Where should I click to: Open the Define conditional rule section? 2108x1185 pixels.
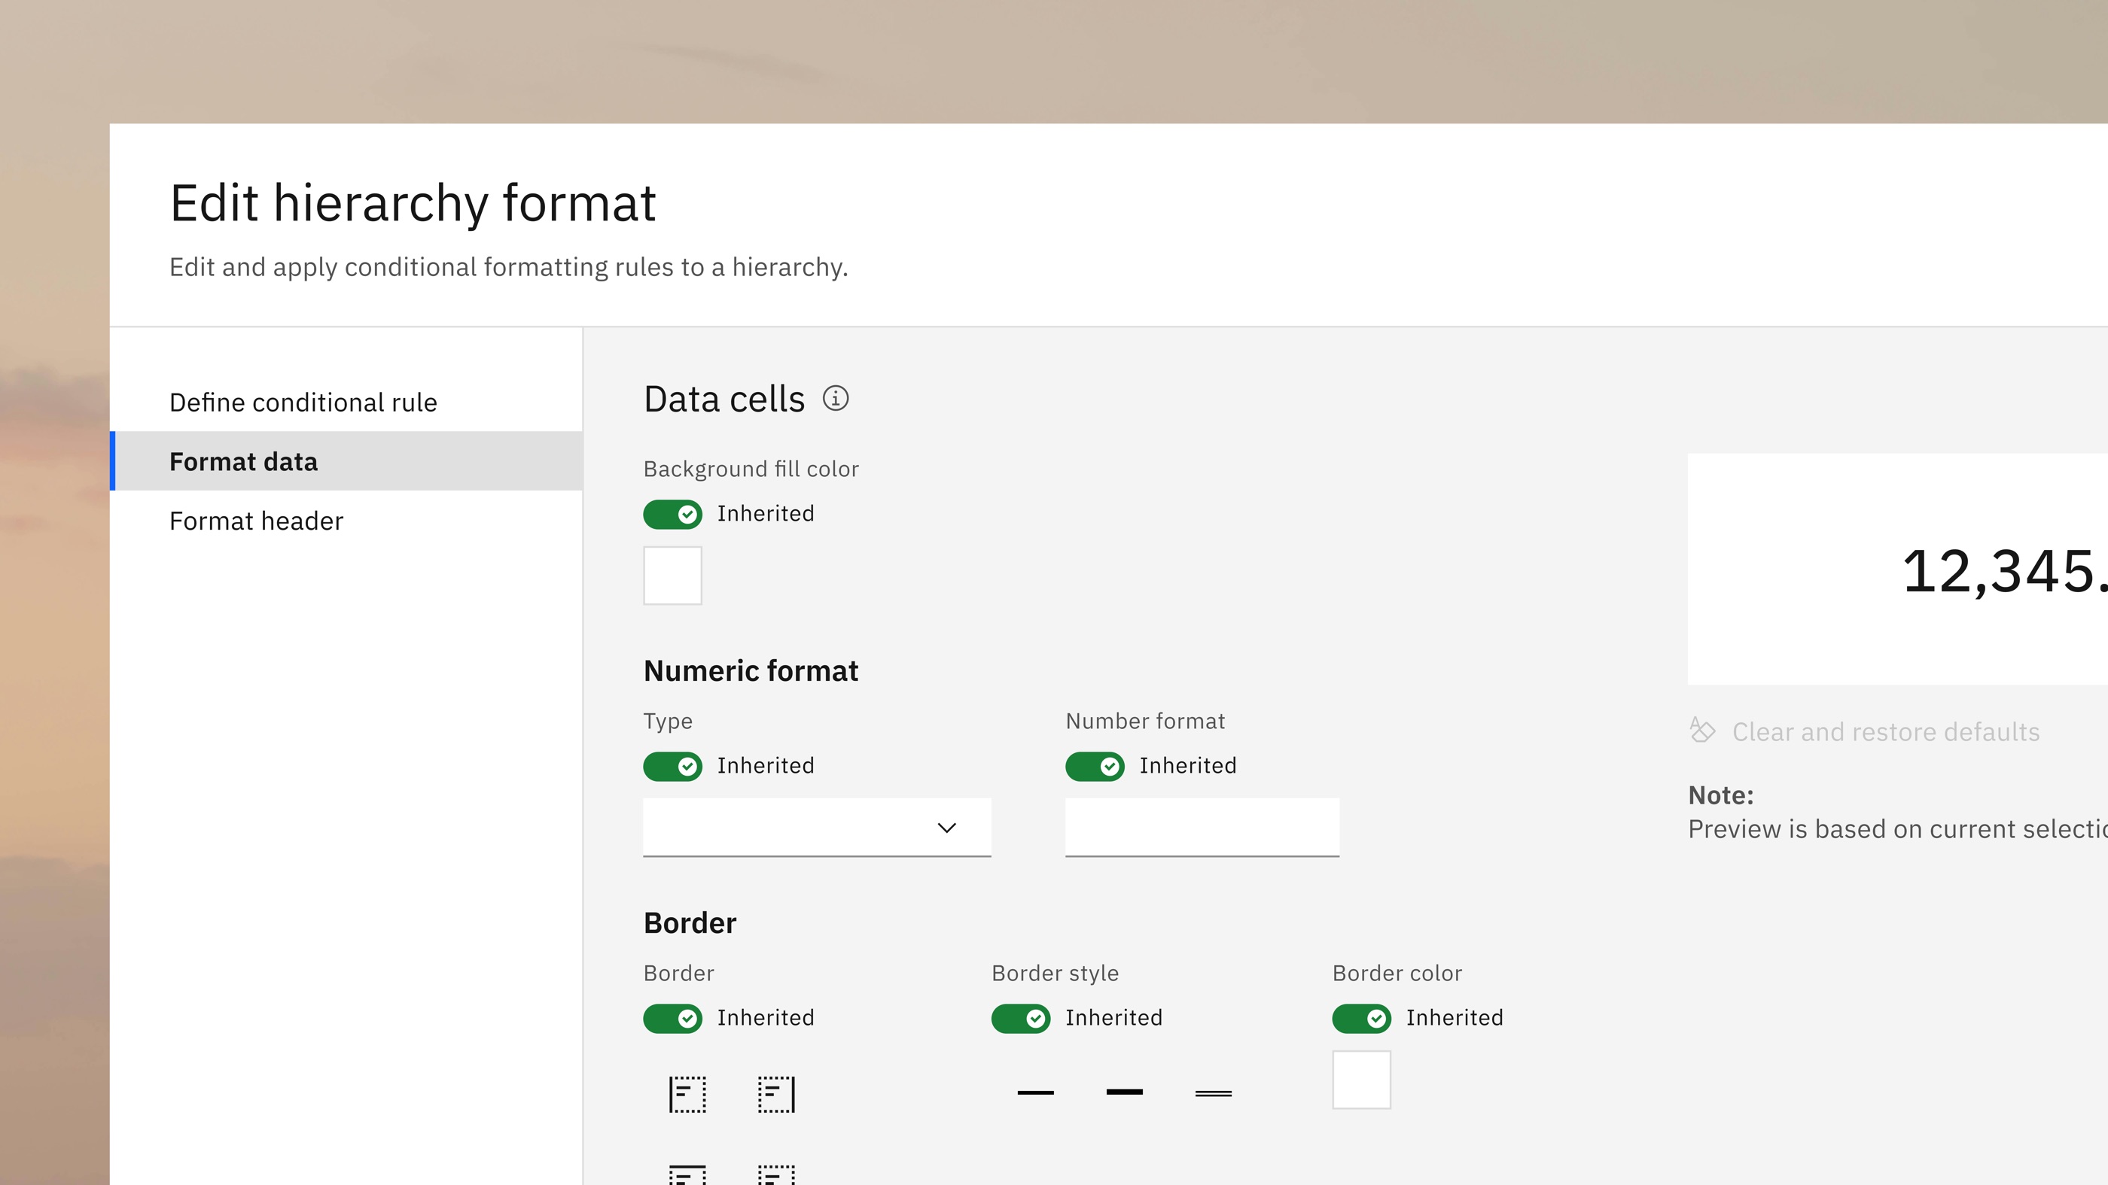pos(347,403)
